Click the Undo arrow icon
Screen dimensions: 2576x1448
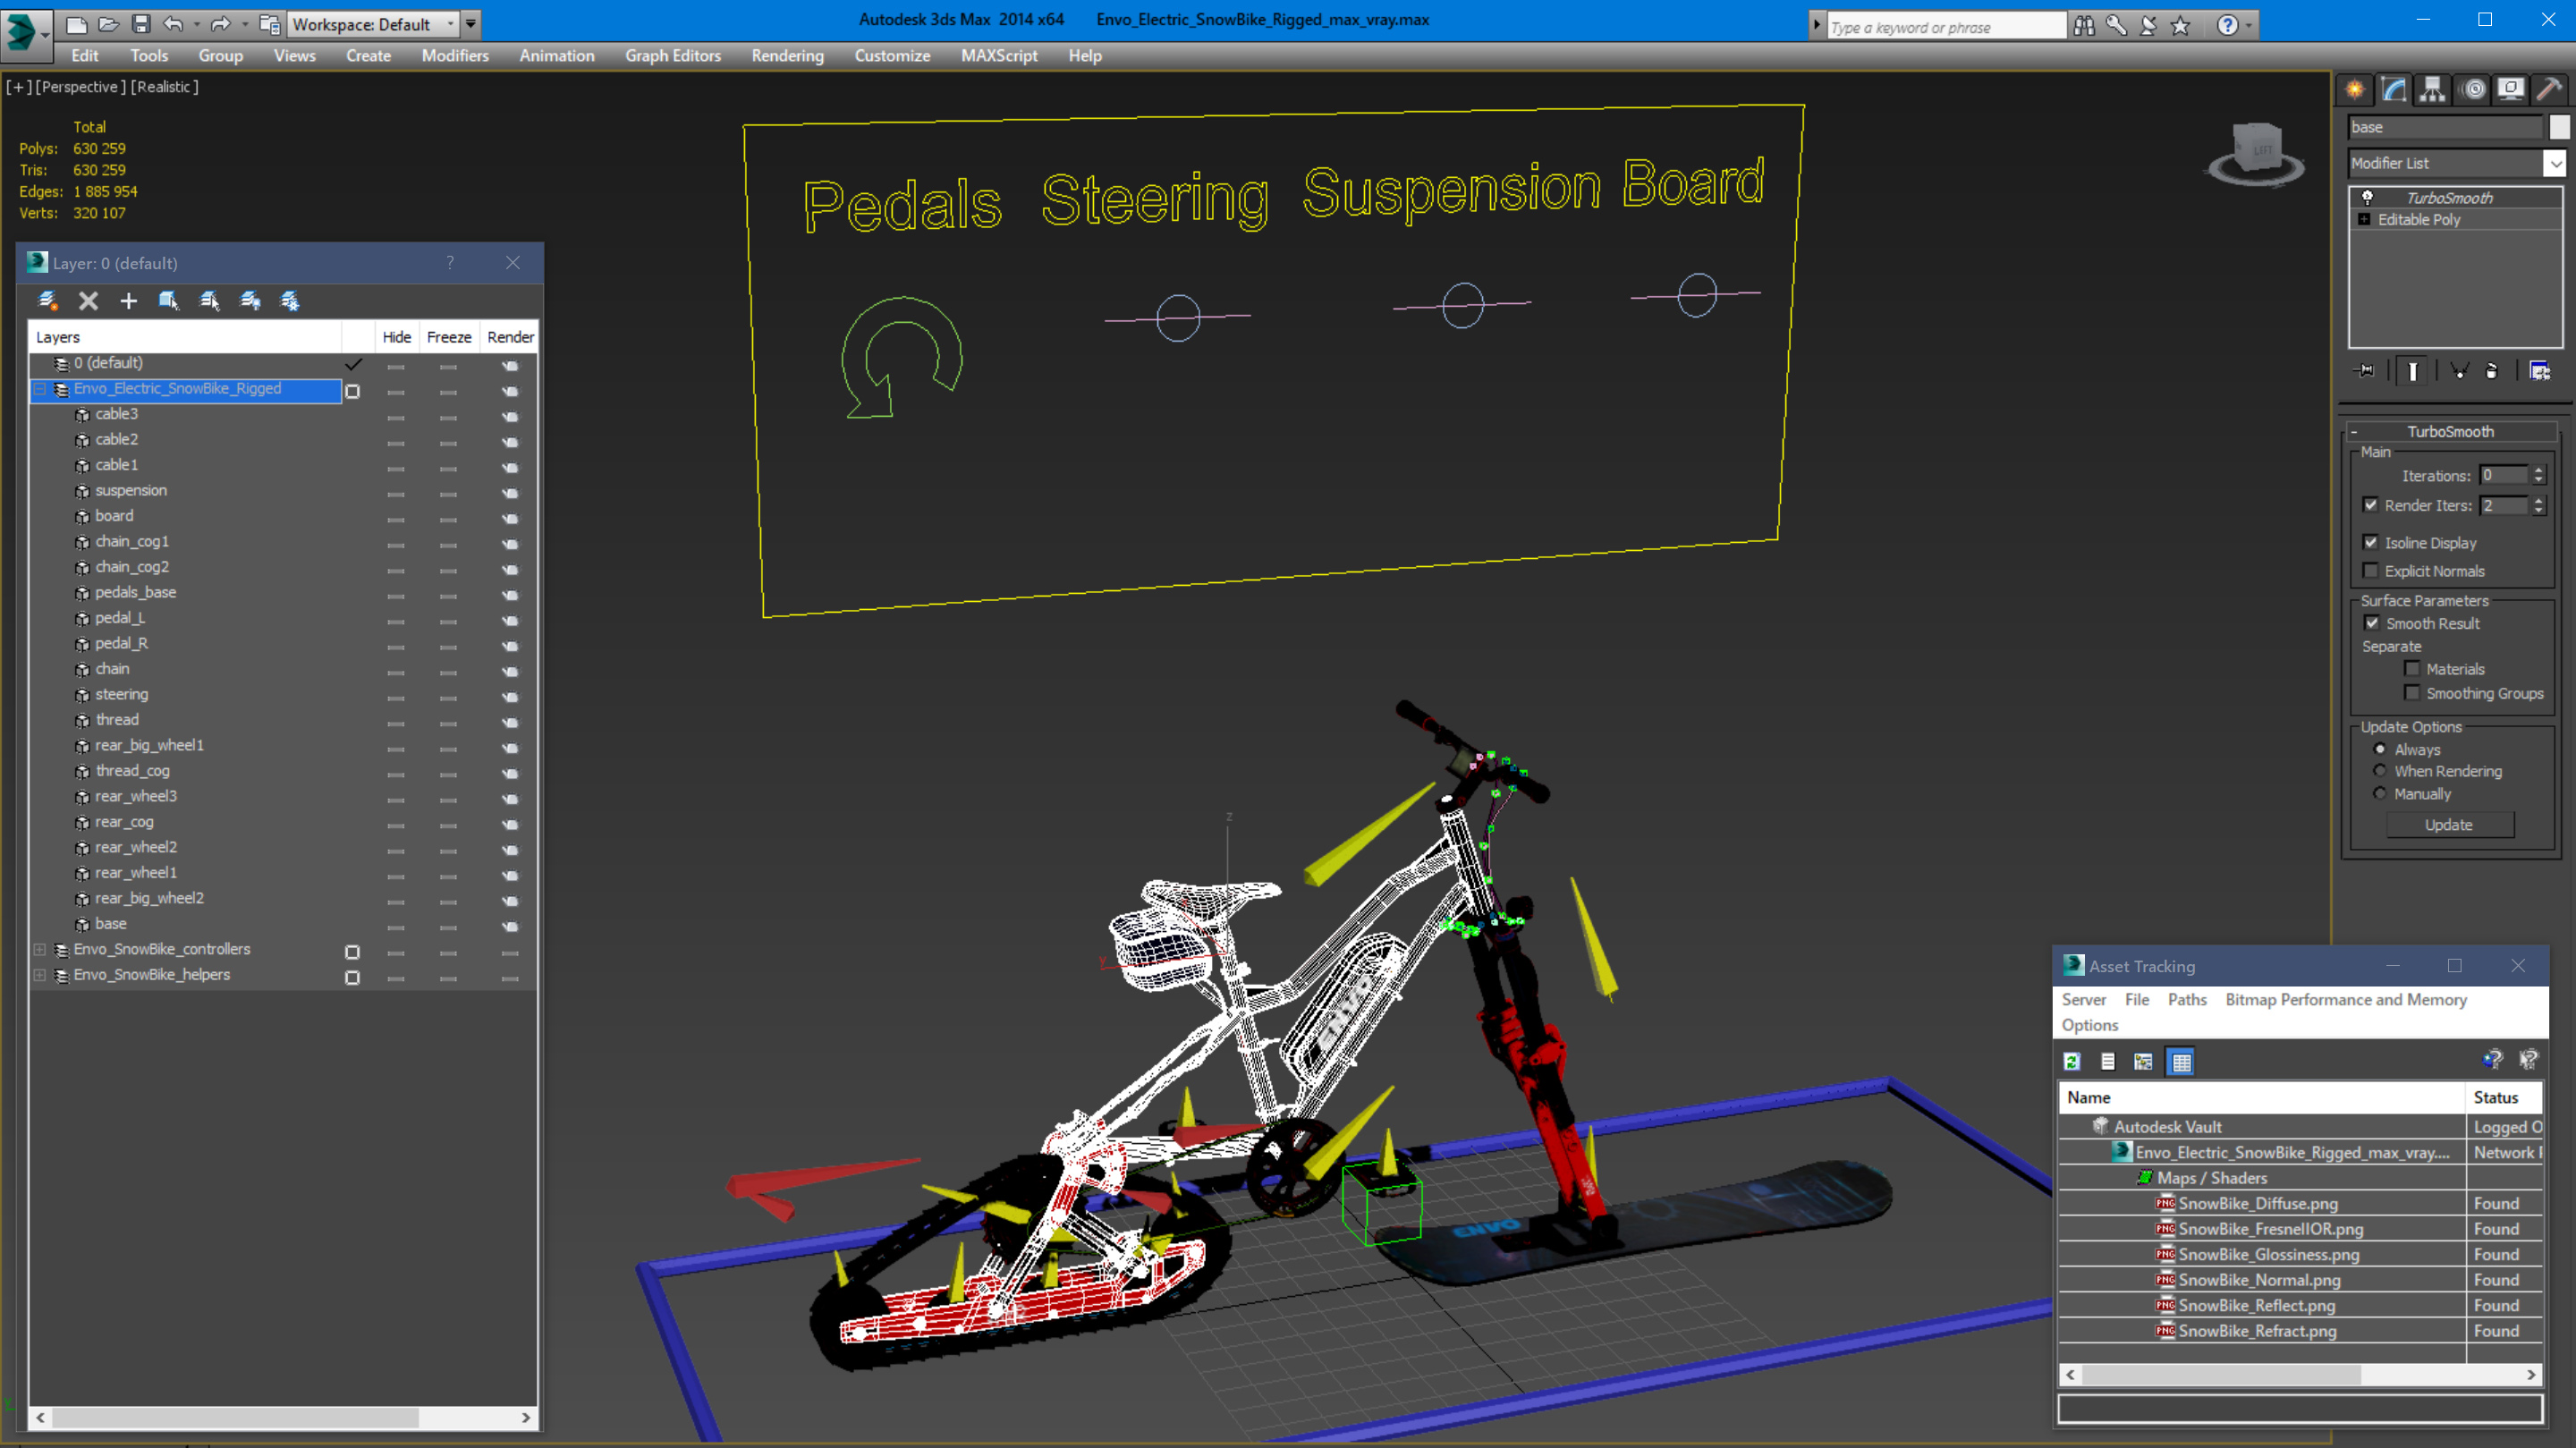173,24
